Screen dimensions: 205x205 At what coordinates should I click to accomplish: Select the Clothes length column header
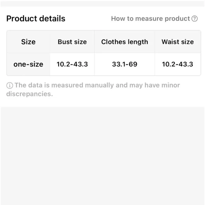click(x=125, y=42)
